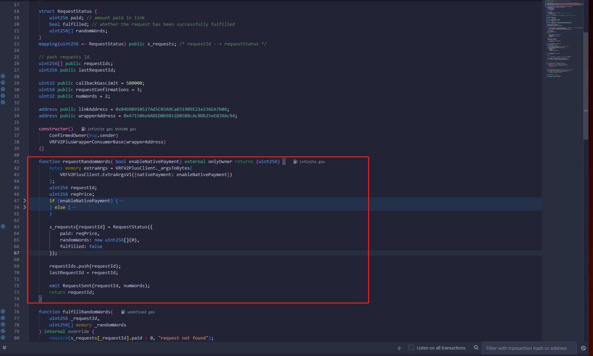The height and width of the screenshot is (356, 593).
Task: Expand folded if block at line 47
Action: [24, 201]
